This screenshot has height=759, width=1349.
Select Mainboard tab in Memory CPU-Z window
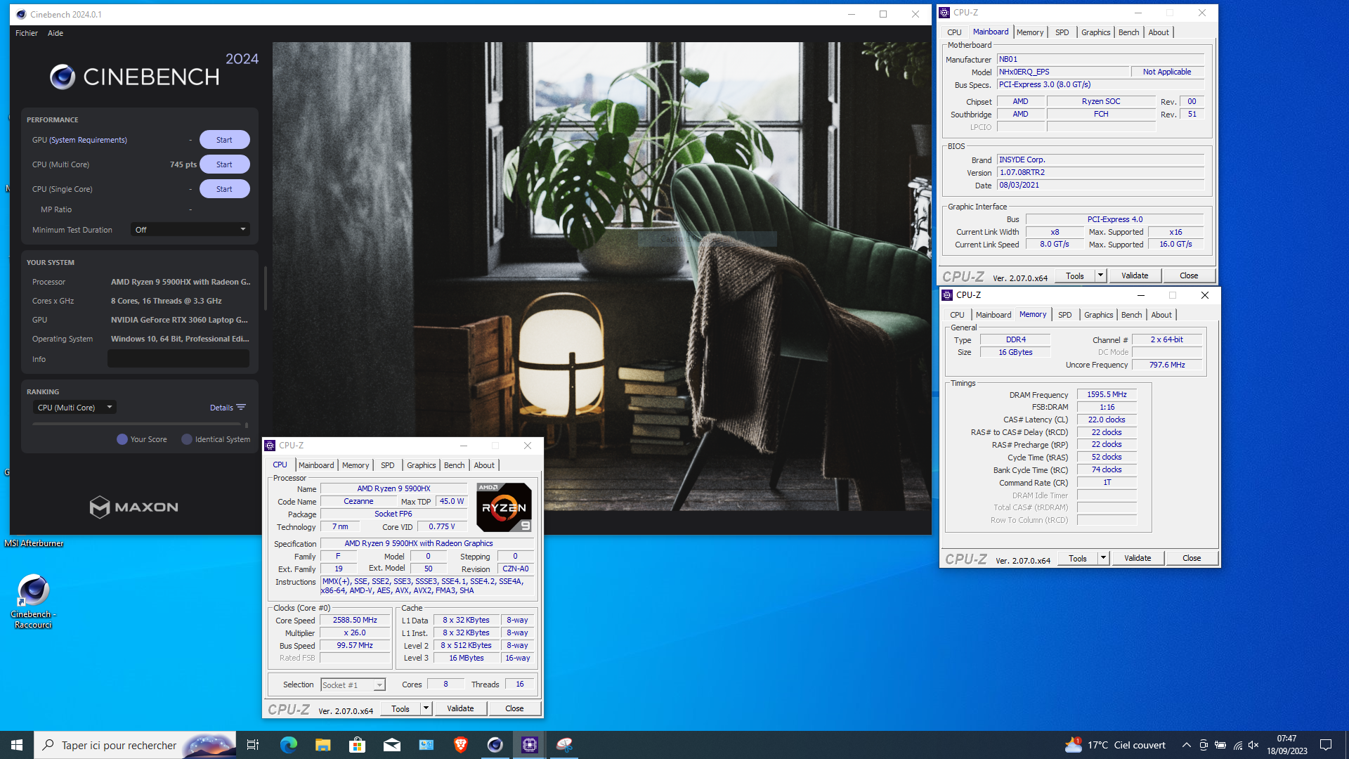(993, 315)
